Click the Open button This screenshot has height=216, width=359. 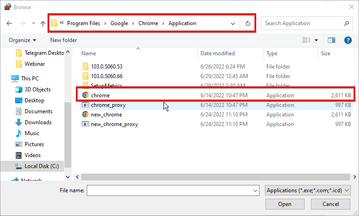(x=285, y=204)
